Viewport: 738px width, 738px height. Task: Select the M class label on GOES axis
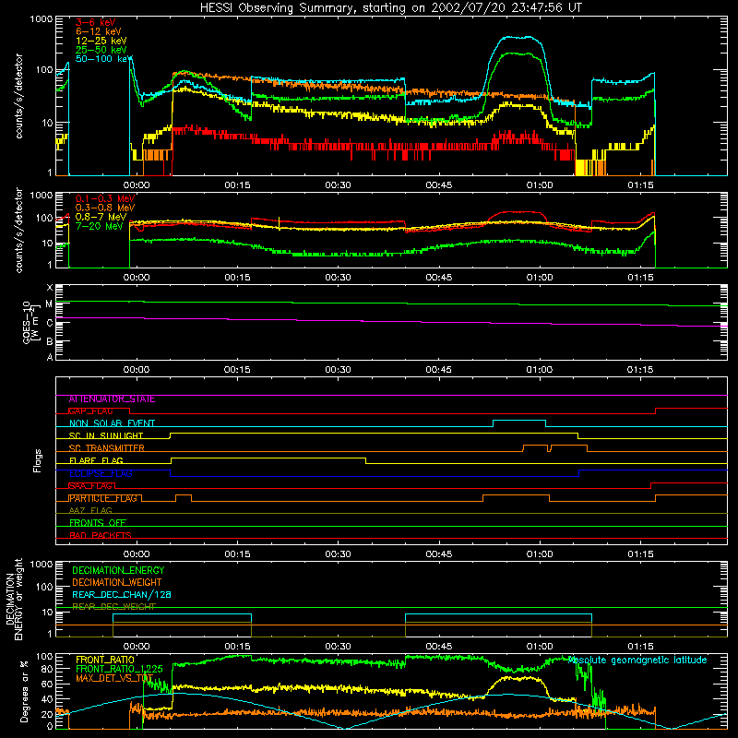[49, 304]
